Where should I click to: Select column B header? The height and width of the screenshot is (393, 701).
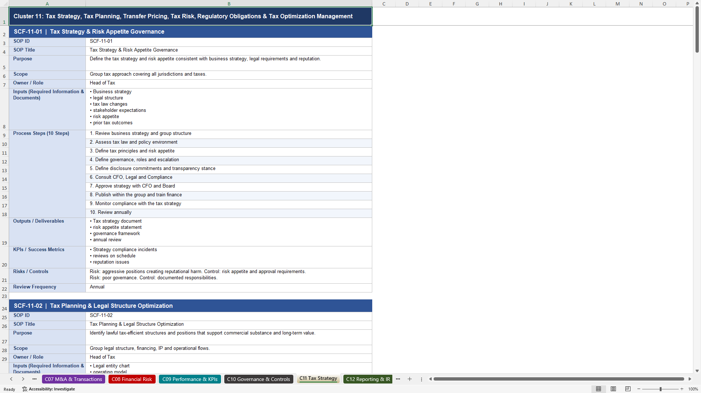pyautogui.click(x=229, y=4)
